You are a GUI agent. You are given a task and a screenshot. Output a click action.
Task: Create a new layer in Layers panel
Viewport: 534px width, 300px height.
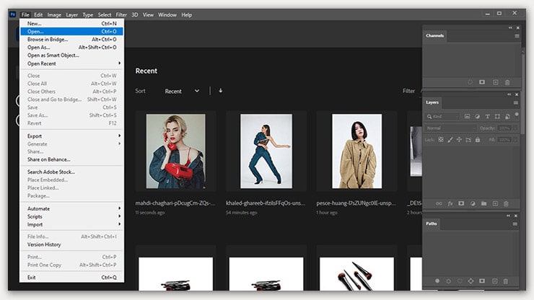click(x=495, y=203)
